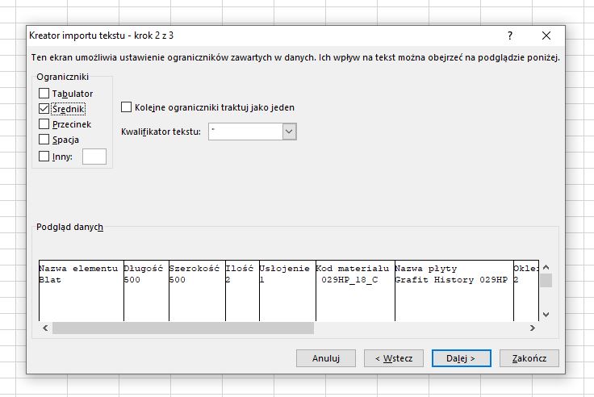Screen dimensions: 594x397
Task: Click the preview's vertical scroll up arrow
Action: 546,268
